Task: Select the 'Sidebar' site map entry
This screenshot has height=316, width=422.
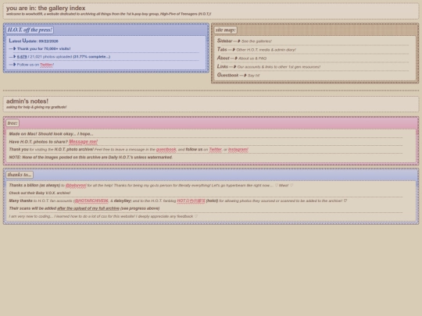Action: point(224,41)
